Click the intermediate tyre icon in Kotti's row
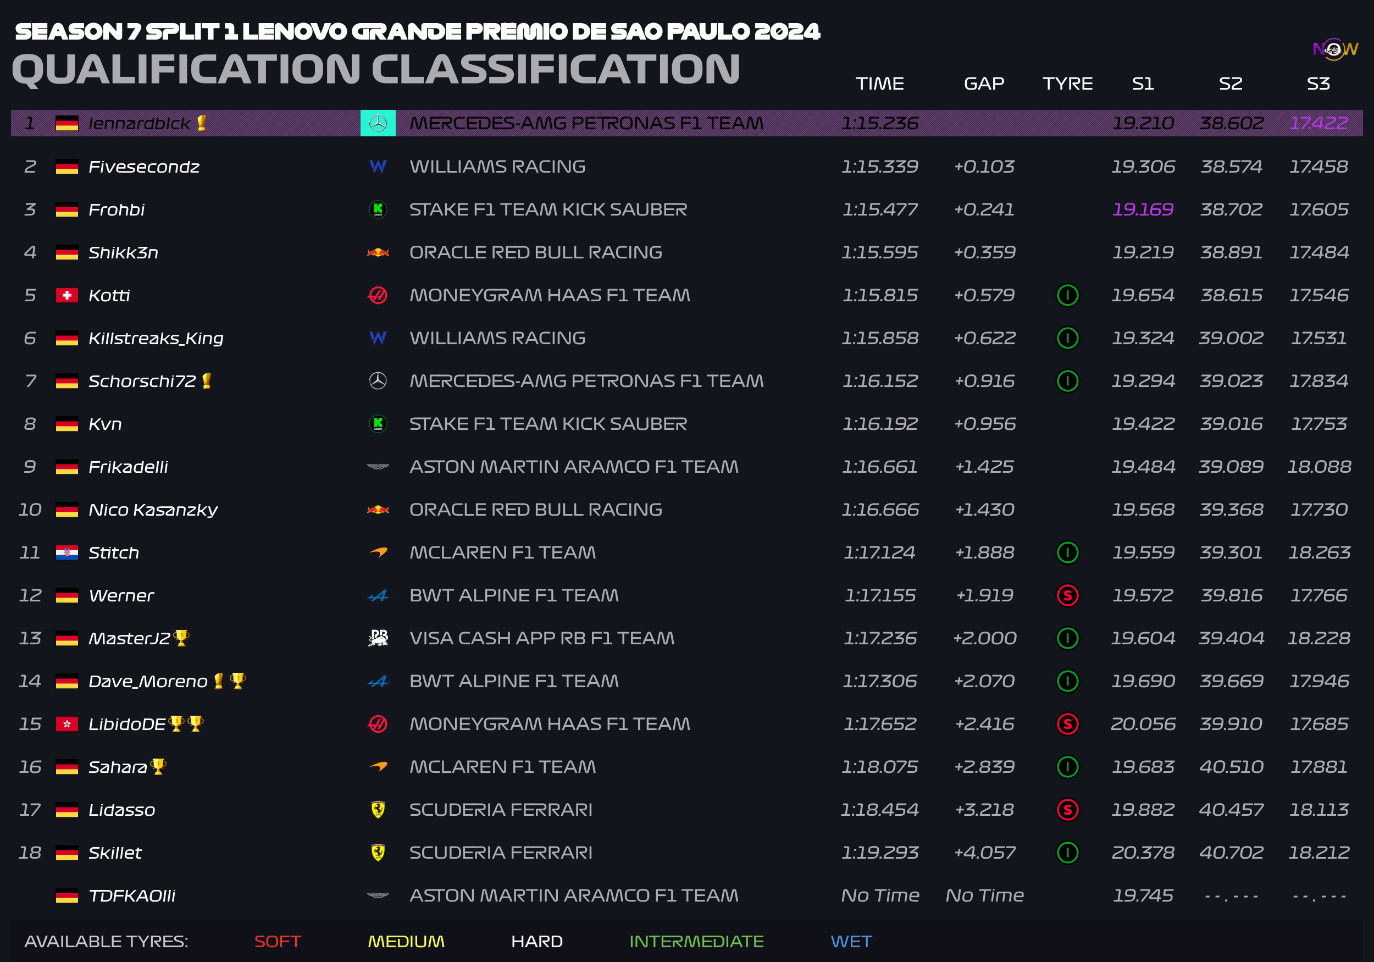This screenshot has height=962, width=1374. [x=1068, y=295]
